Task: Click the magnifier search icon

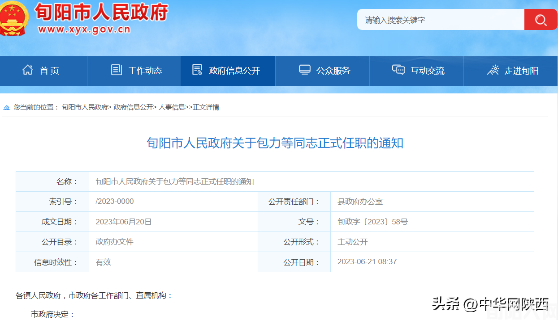Action: click(540, 19)
